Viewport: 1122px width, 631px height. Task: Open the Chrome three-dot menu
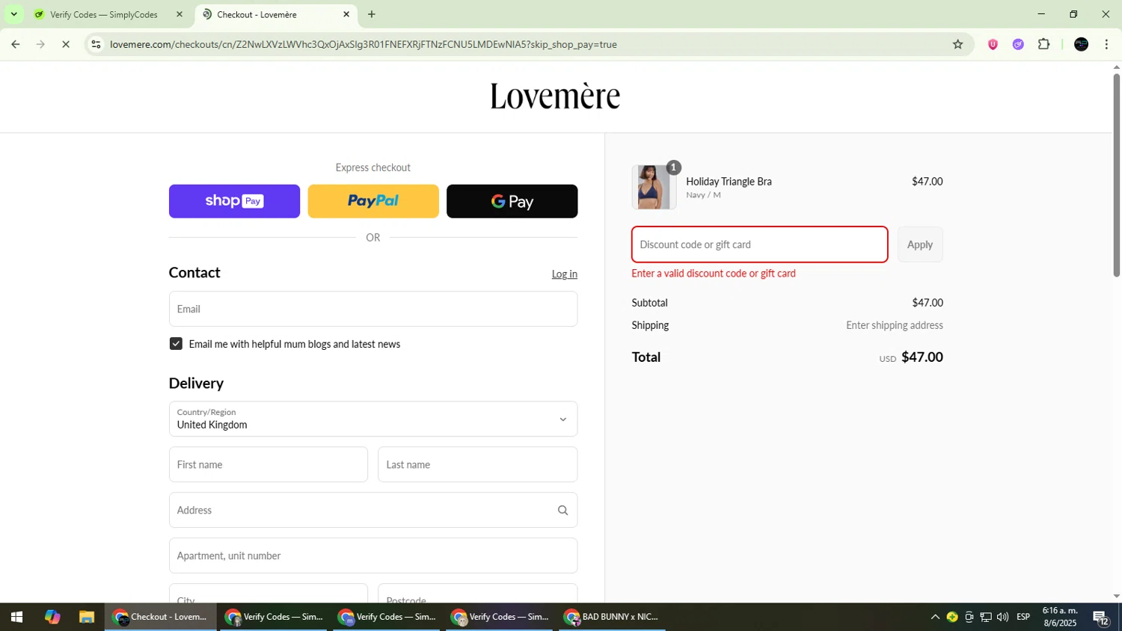point(1106,45)
